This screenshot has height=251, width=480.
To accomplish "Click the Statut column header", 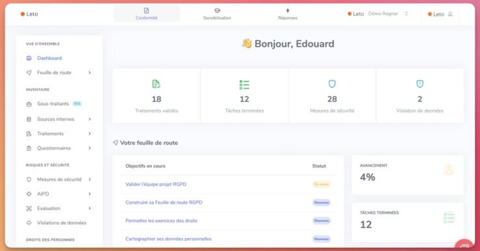I will 319,166.
